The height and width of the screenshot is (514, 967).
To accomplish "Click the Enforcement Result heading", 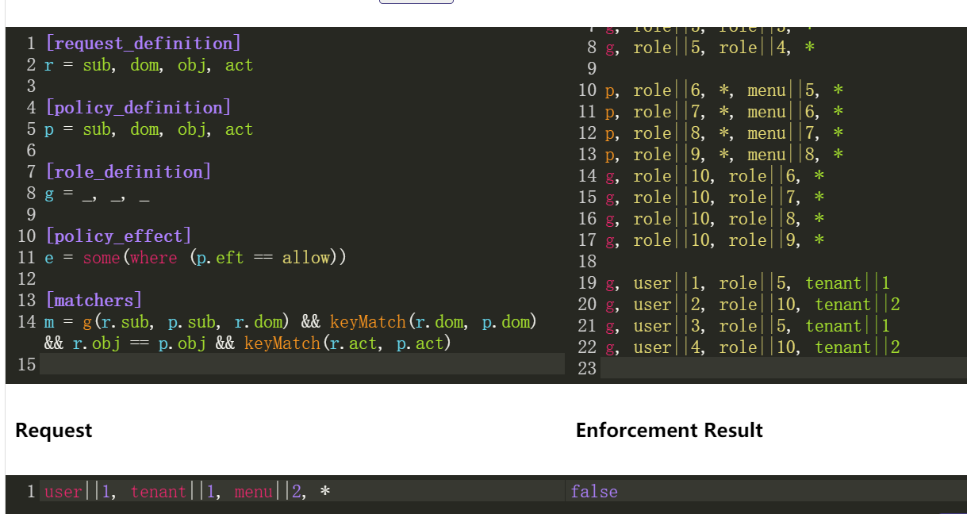I will coord(669,430).
